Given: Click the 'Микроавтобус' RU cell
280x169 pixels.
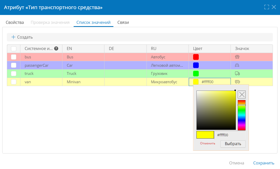Looking at the screenshot, I should (167, 82).
